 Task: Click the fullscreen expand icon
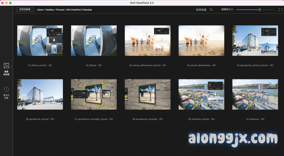(x=280, y=10)
